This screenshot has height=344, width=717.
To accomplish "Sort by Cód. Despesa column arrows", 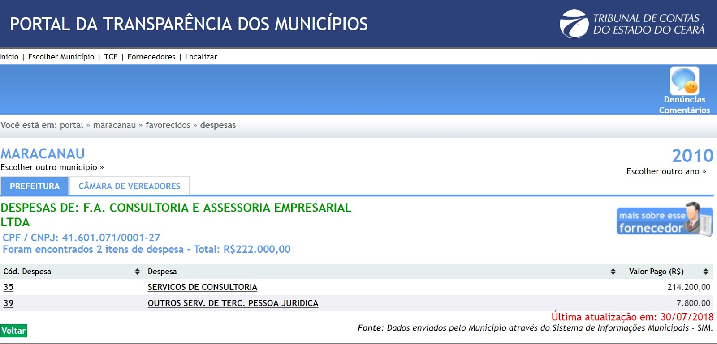I will [x=137, y=272].
